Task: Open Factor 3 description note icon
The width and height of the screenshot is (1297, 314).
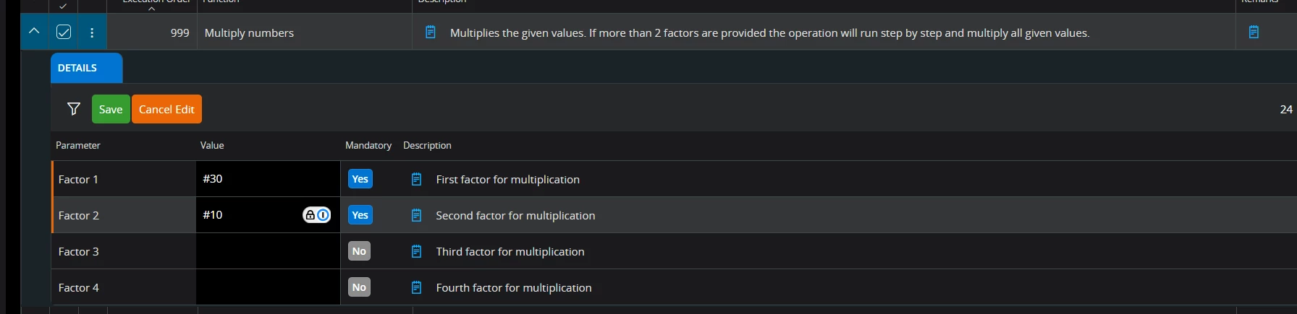Action: tap(416, 251)
